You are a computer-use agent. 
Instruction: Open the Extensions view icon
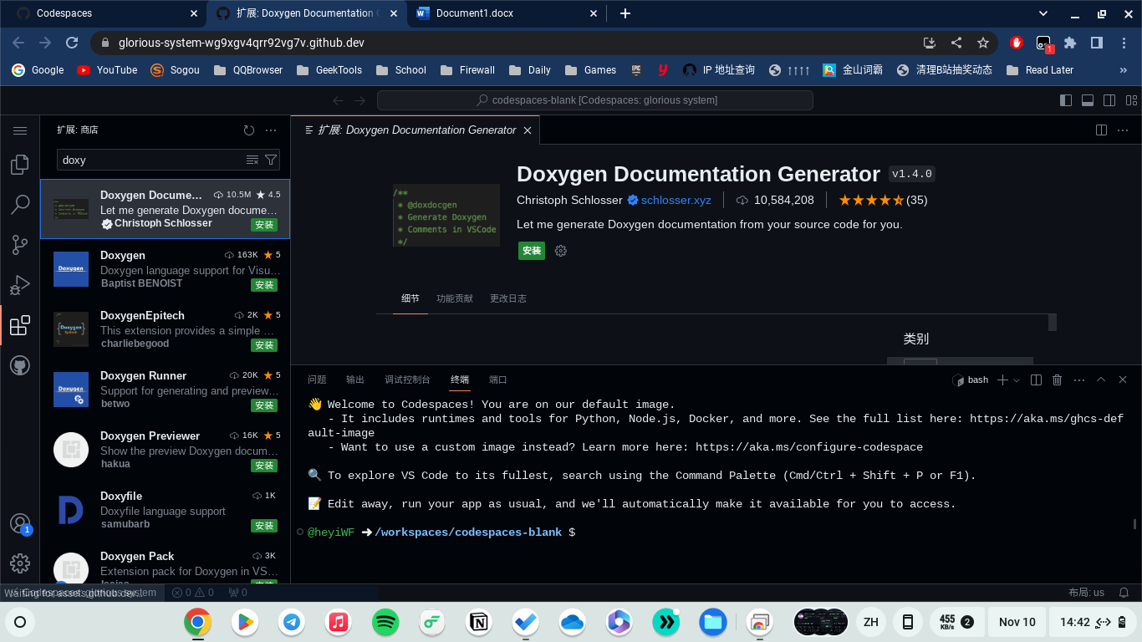(x=20, y=325)
